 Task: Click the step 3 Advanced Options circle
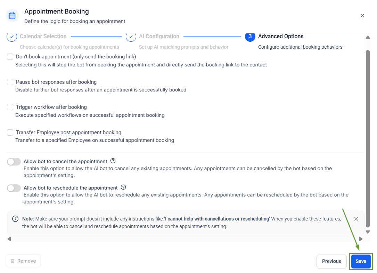pos(250,37)
